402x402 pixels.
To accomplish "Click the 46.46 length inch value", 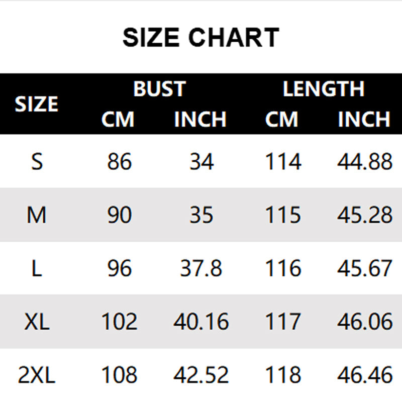I will click(x=365, y=375).
